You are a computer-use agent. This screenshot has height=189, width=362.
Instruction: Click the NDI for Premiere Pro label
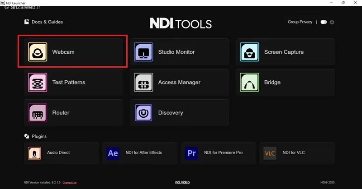coord(223,152)
